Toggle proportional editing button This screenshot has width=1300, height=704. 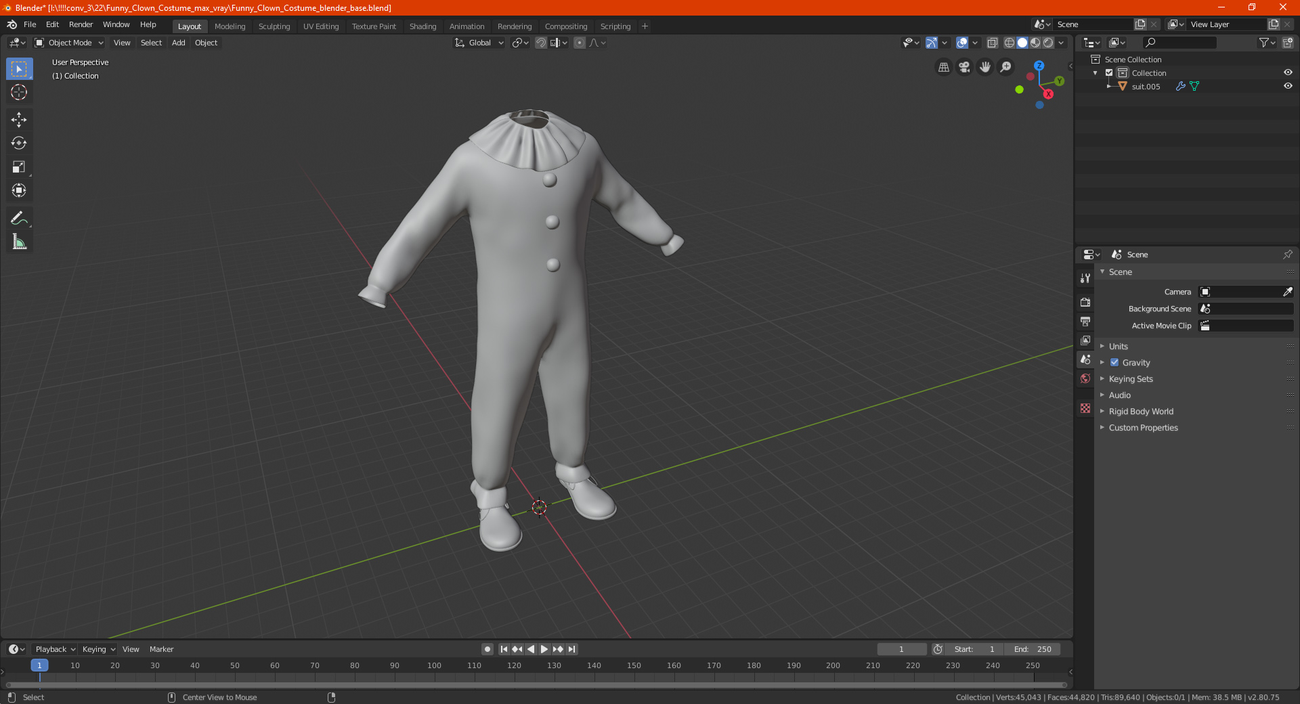(x=580, y=43)
